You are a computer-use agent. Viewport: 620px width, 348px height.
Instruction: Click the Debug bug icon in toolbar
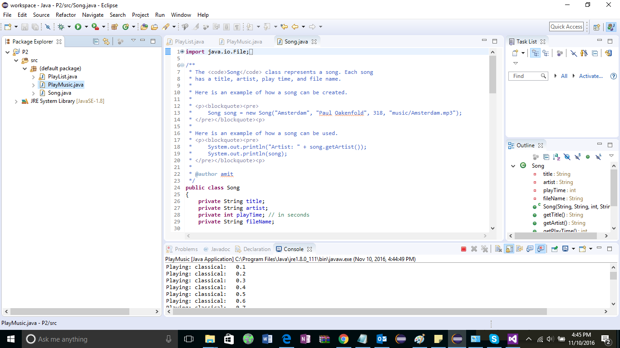pos(61,27)
